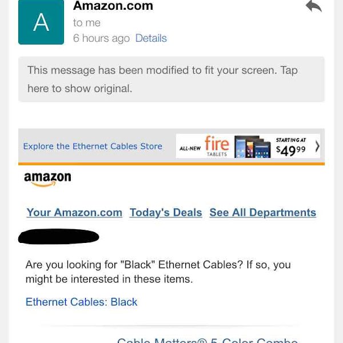Tap the Fire tablets product image
The image size is (343, 343).
tap(252, 147)
